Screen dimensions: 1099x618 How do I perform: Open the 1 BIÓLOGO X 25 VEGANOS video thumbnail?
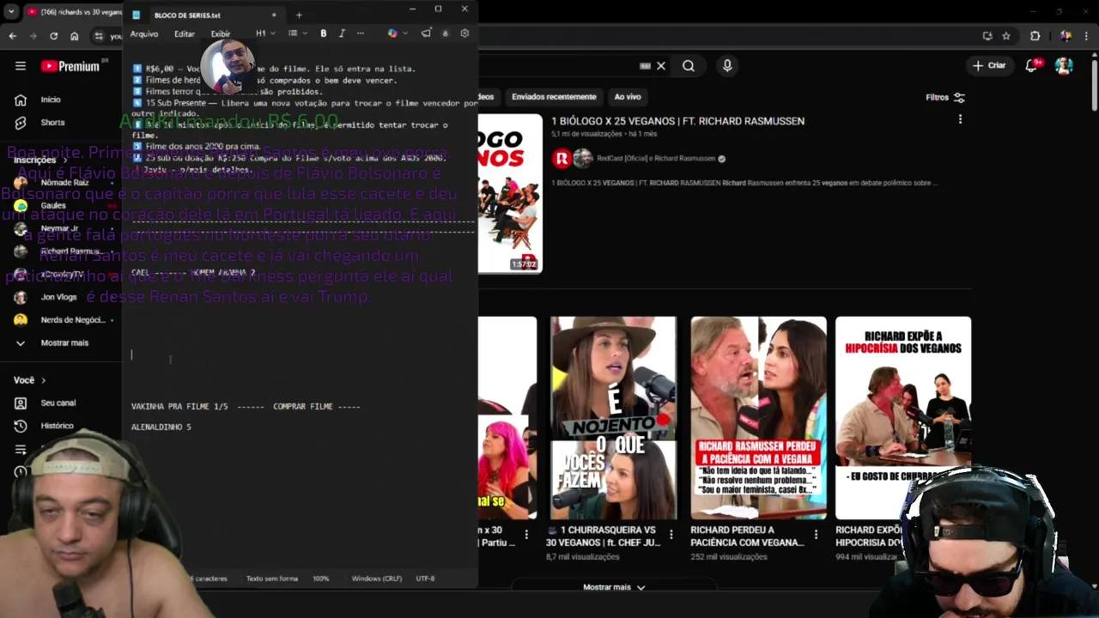510,194
